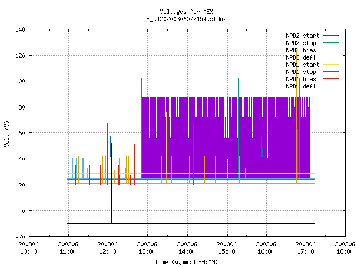
Task: Click the chart title 'Voltages for MEX'
Action: click(x=186, y=12)
